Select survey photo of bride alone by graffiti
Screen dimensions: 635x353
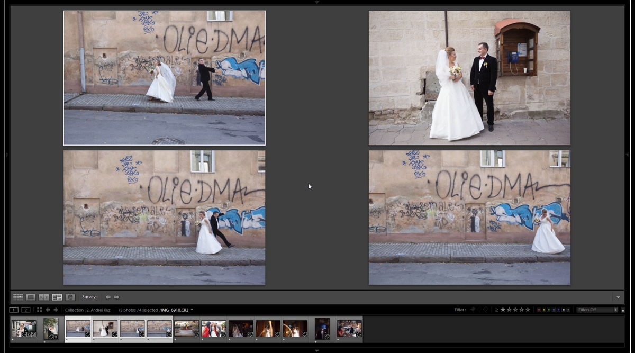[469, 218]
